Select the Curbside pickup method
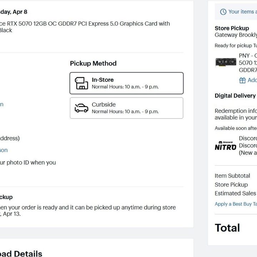257x257 pixels. click(126, 108)
